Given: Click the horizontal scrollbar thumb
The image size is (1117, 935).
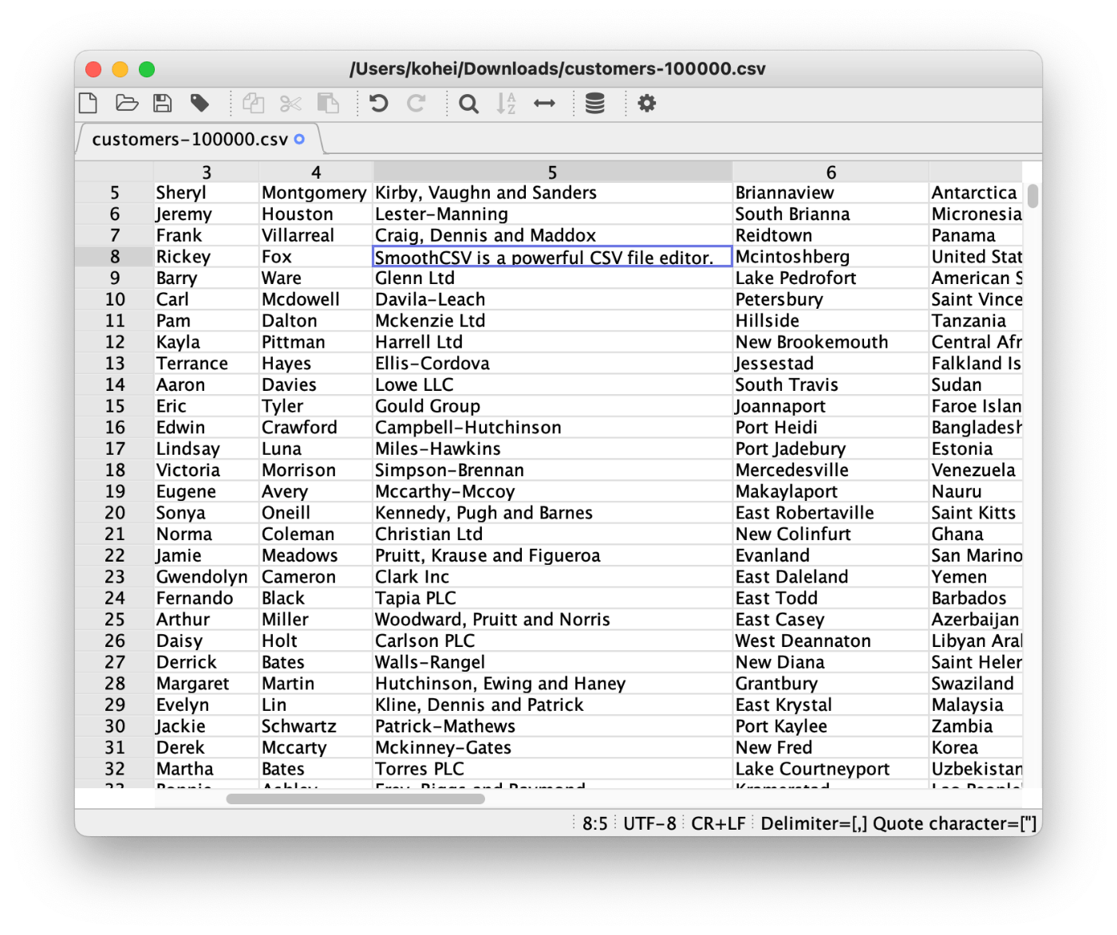Looking at the screenshot, I should pos(355,799).
